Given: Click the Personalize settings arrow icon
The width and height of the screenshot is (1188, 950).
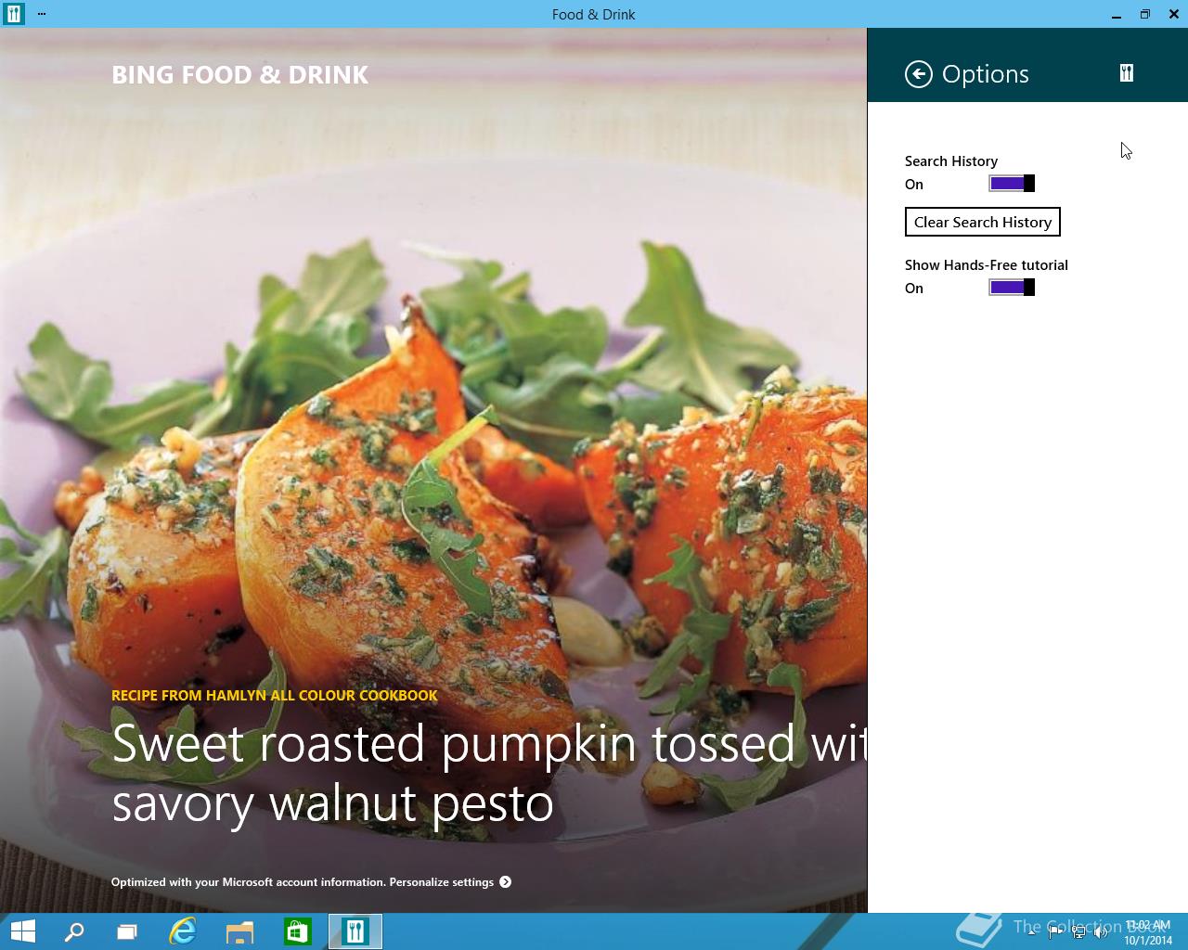Looking at the screenshot, I should [506, 882].
